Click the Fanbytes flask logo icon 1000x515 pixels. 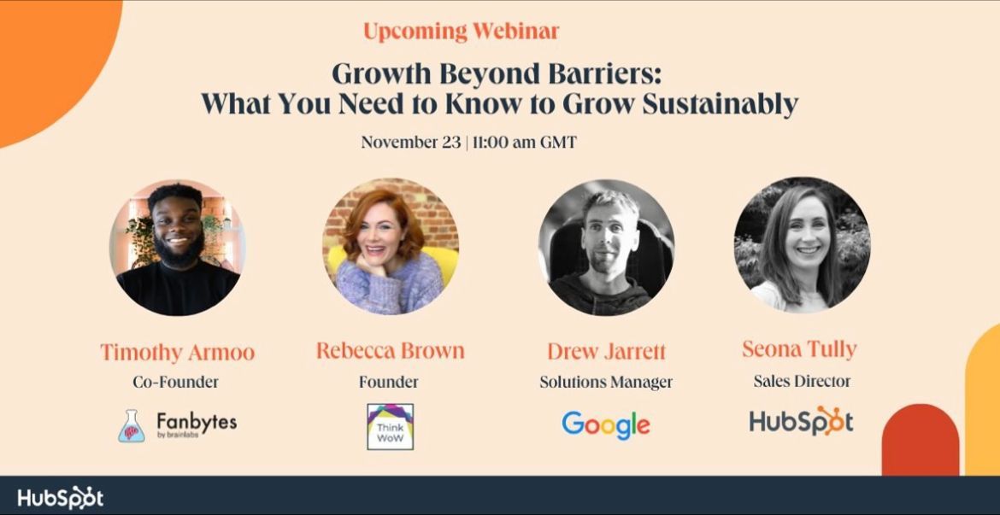132,426
